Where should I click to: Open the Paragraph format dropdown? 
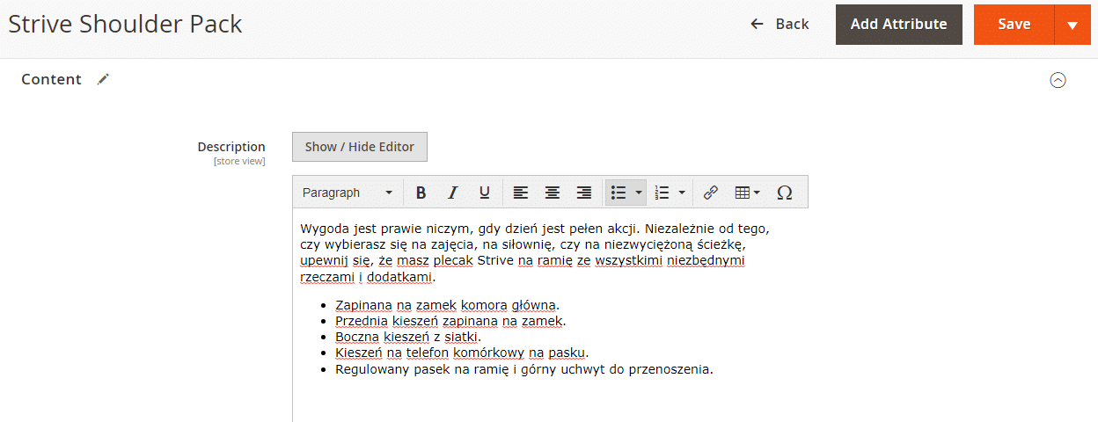(348, 193)
